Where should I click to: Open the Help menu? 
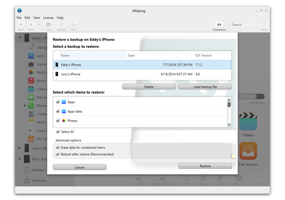(60, 18)
